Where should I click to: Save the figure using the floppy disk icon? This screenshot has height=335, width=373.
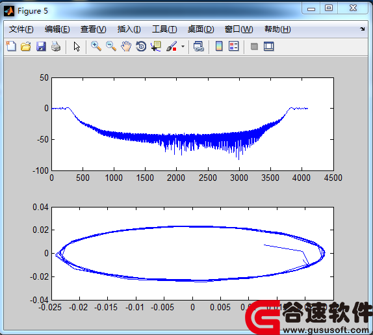[x=41, y=46]
